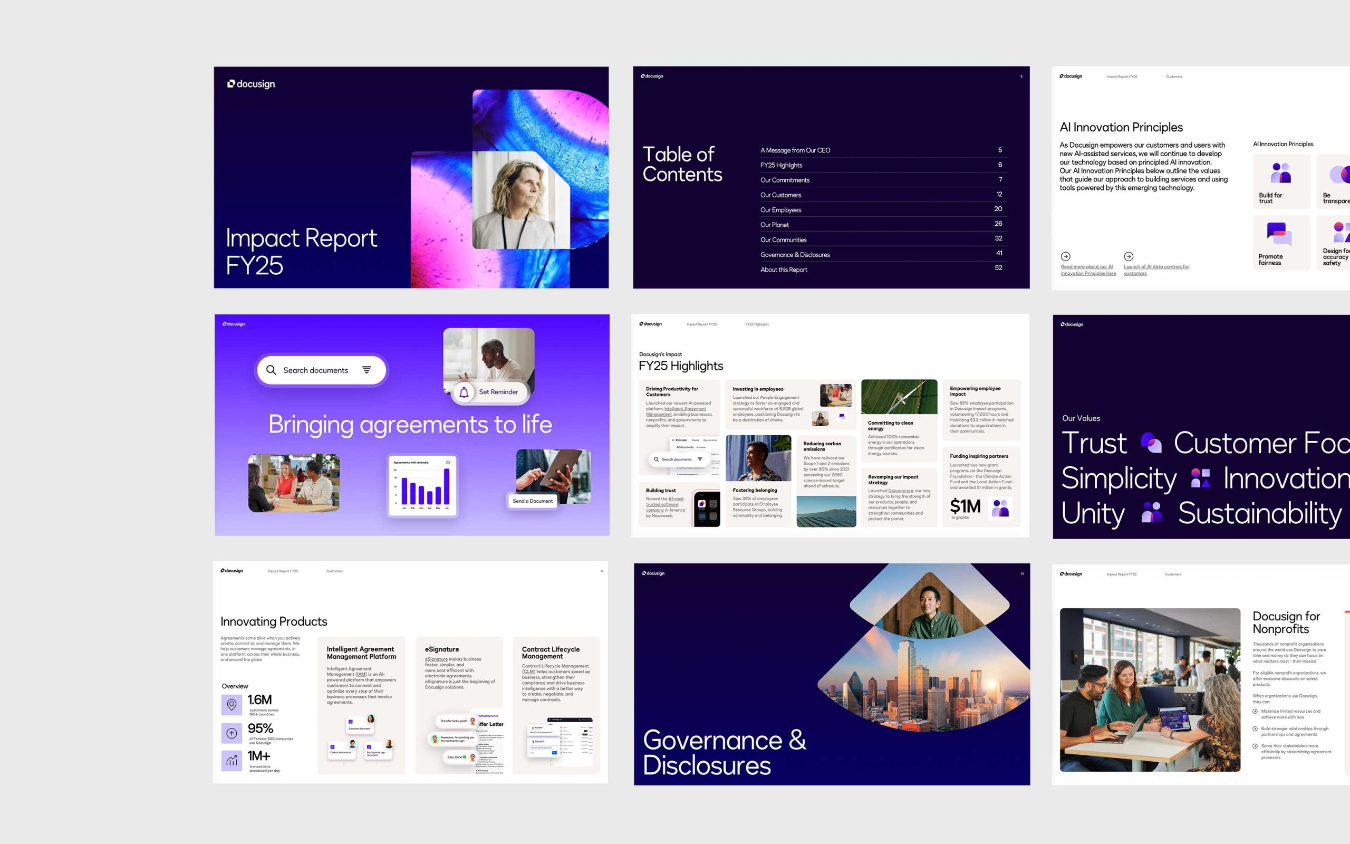This screenshot has height=844, width=1350.
Task: Click the filter icon in the large Search documents bar
Action: click(367, 370)
